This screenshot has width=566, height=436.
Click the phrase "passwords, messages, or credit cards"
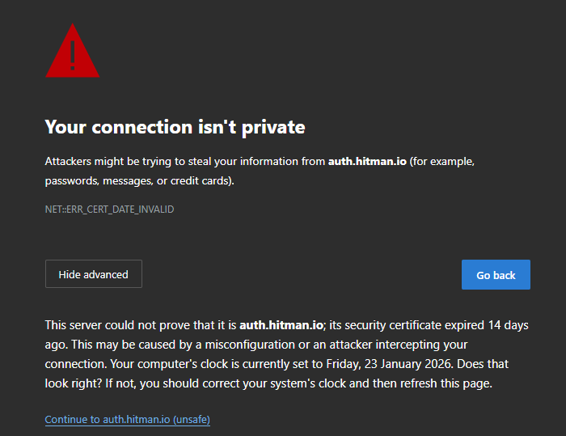click(x=137, y=181)
